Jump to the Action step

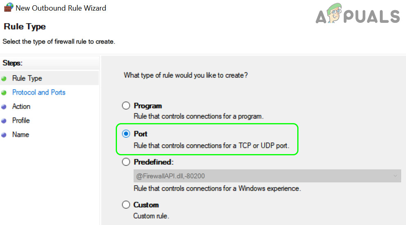point(21,106)
